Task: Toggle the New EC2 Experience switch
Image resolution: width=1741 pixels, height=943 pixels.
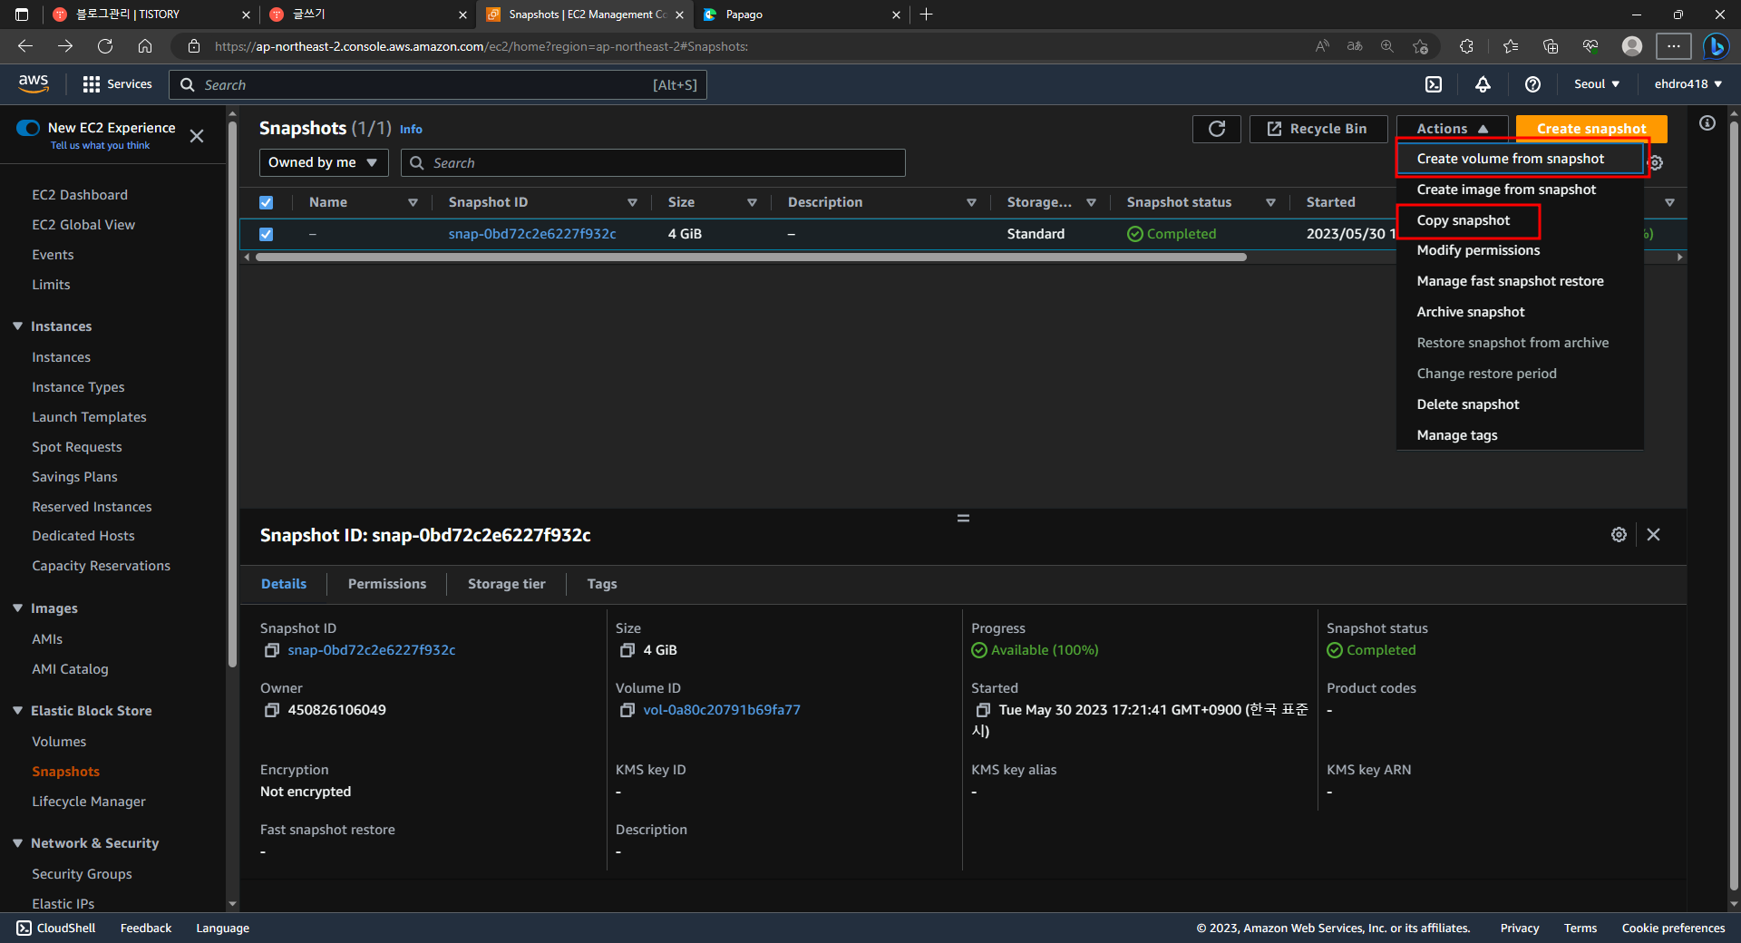Action: tap(28, 128)
